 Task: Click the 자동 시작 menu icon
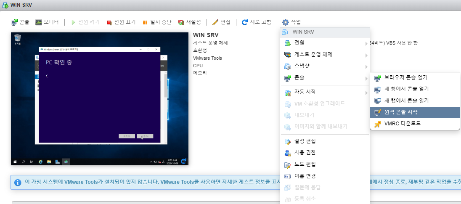tap(288, 93)
